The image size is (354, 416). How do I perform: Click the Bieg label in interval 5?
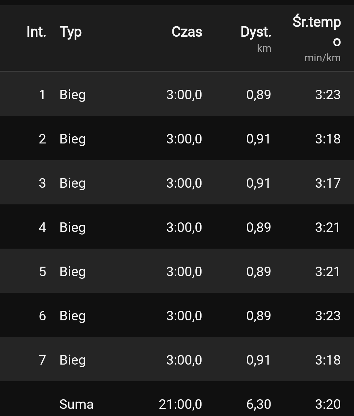click(72, 272)
